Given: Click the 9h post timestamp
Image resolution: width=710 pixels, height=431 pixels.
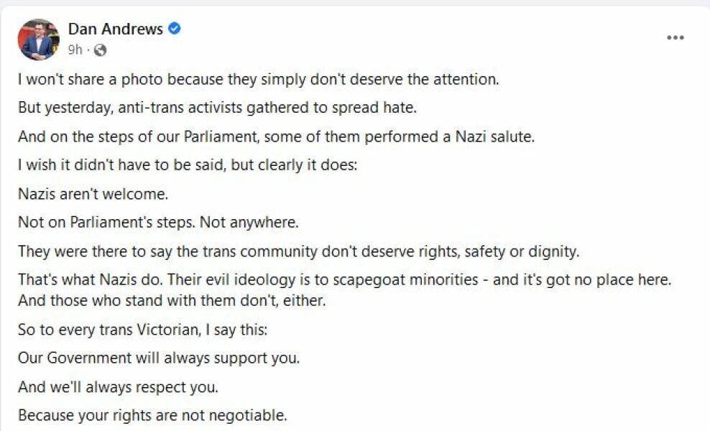Looking at the screenshot, I should click(75, 50).
